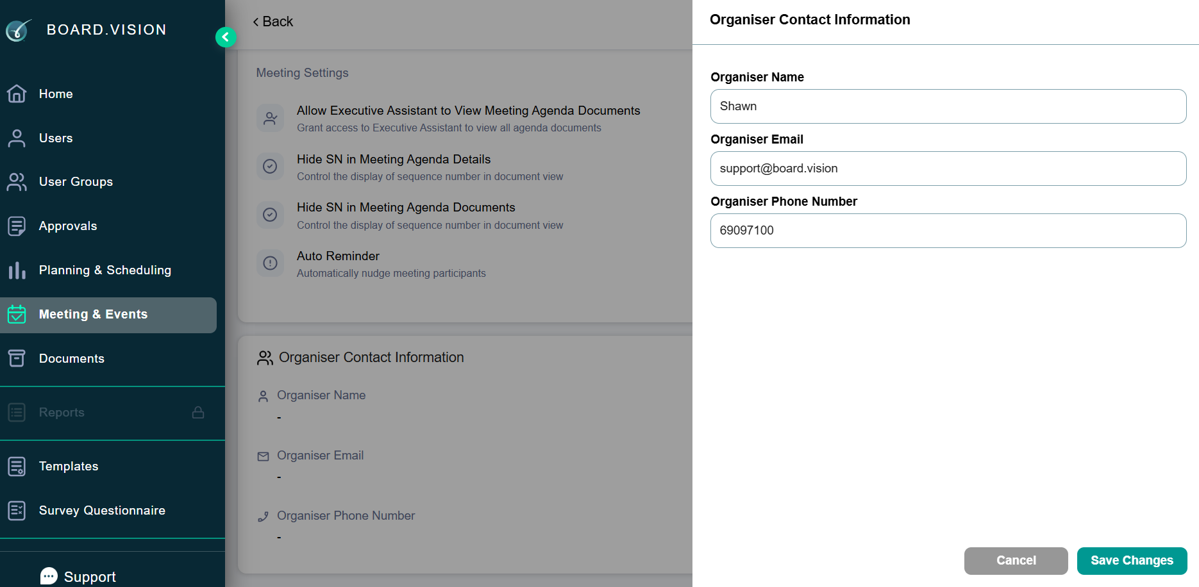Image resolution: width=1199 pixels, height=587 pixels.
Task: Click the Planning & Scheduling bar chart icon
Action: (17, 270)
